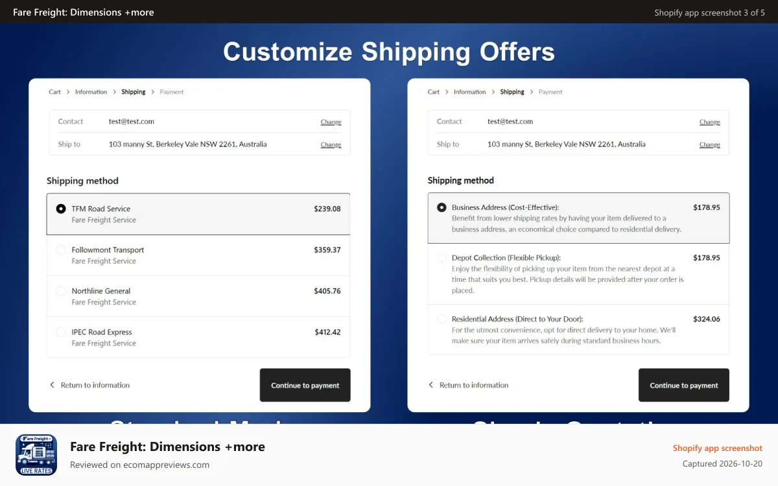Click $178.95 price for Business Address
The image size is (778, 486).
707,207
